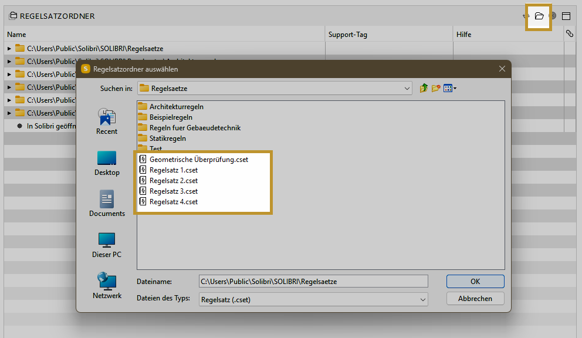
Task: Click the open folder icon in the Regelsatzordner header
Action: pyautogui.click(x=539, y=16)
